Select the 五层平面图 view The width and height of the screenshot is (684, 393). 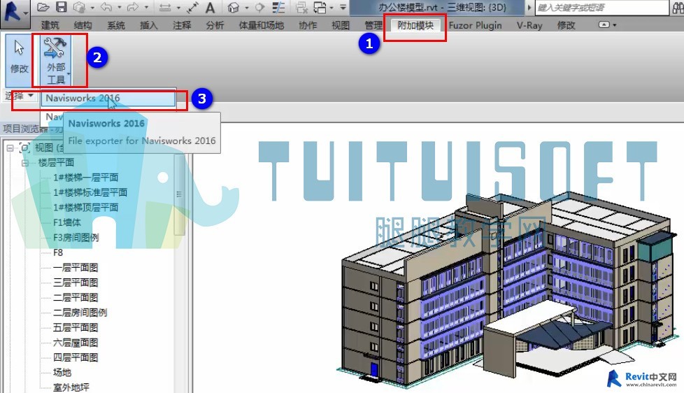(76, 327)
